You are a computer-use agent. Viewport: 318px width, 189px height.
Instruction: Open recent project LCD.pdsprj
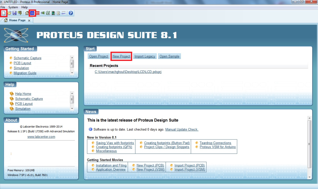click(128, 72)
